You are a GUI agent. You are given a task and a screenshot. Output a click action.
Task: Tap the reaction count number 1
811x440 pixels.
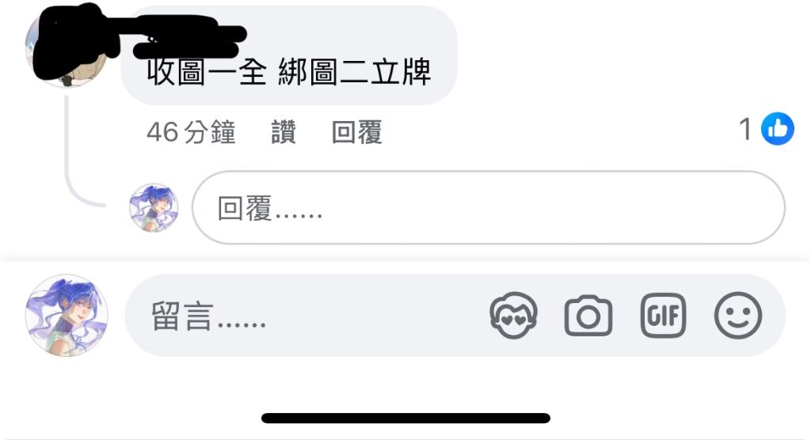click(x=744, y=129)
